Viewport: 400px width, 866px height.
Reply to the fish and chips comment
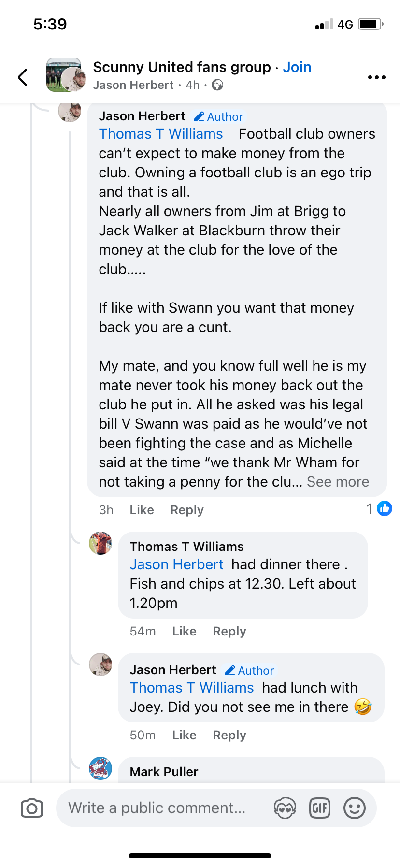[229, 631]
